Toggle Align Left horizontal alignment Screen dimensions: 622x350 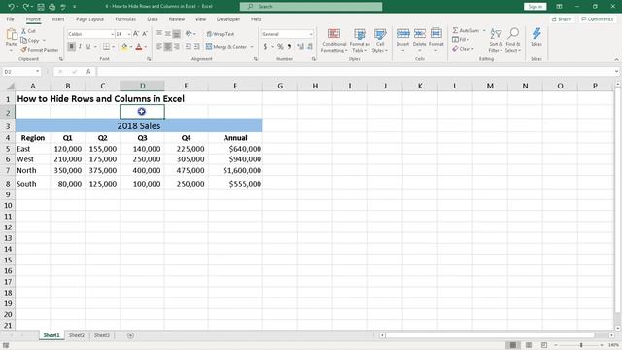159,47
